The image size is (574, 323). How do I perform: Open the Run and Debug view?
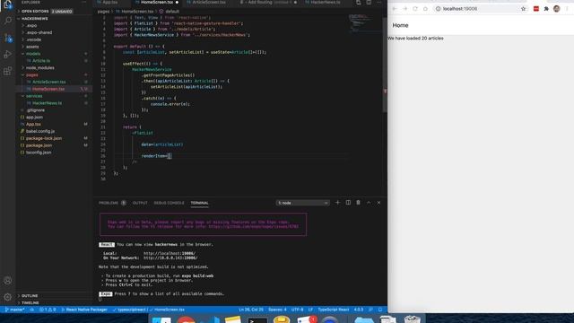pyautogui.click(x=8, y=54)
